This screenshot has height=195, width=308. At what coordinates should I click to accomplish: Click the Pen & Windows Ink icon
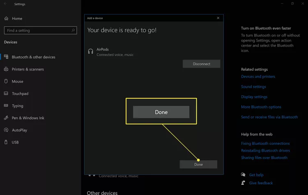[x=6, y=118]
